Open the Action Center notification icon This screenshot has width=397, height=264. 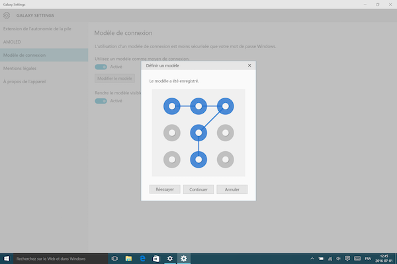tap(347, 259)
